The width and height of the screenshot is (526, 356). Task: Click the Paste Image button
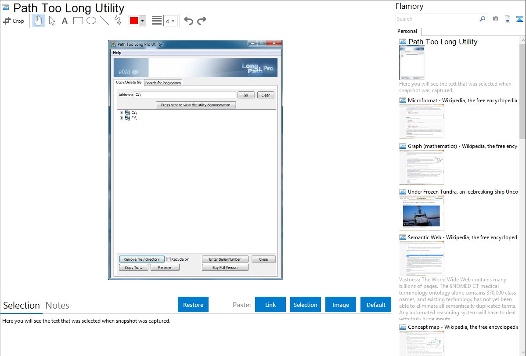point(340,305)
